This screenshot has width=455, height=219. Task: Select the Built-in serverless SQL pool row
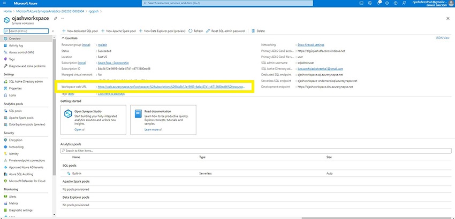click(256, 174)
